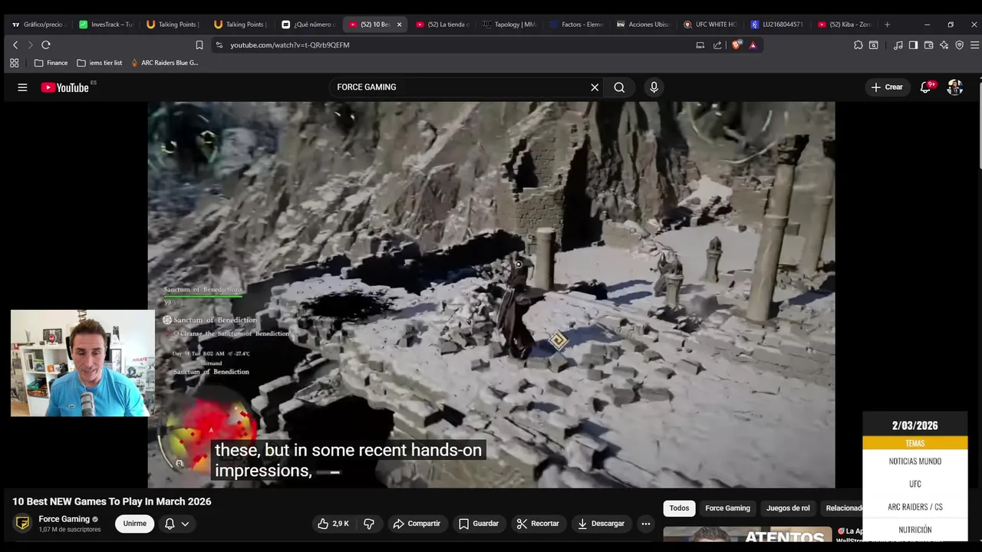This screenshot has width=982, height=552.
Task: Go to the YouTube home logo
Action: pos(65,87)
